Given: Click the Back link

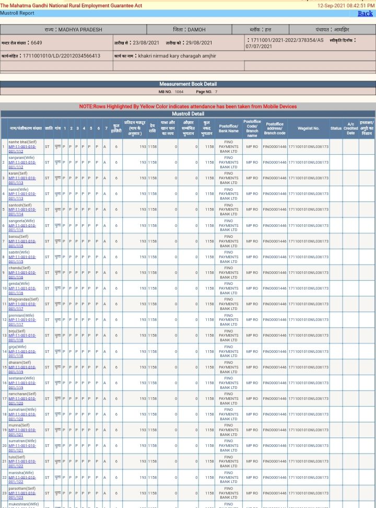Looking at the screenshot, I should 365,13.
